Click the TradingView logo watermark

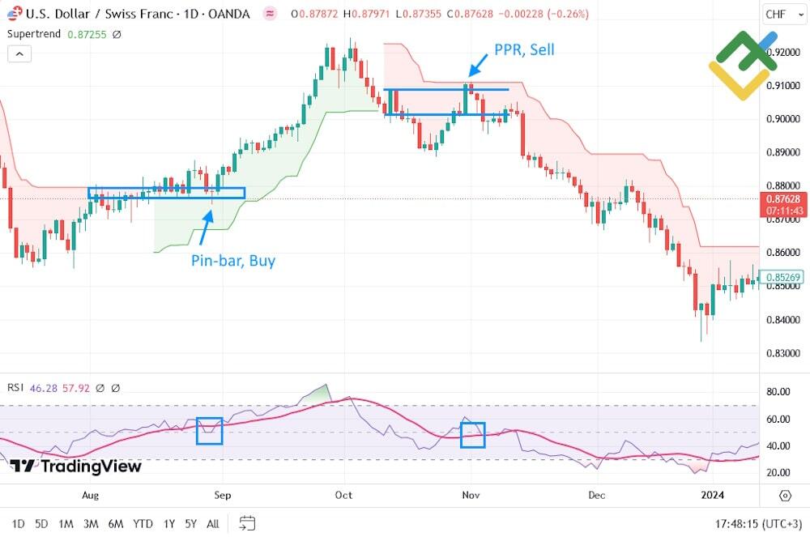(73, 467)
